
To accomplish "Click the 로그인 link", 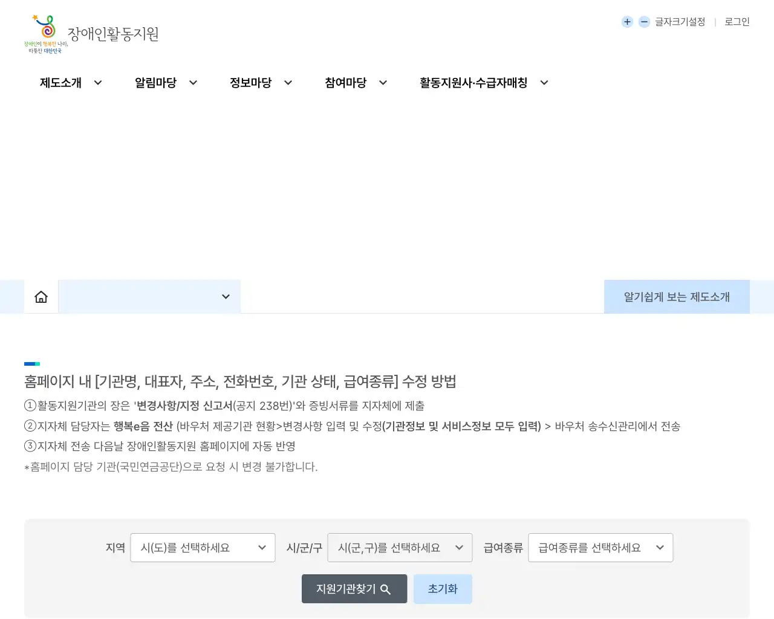I will click(x=736, y=21).
